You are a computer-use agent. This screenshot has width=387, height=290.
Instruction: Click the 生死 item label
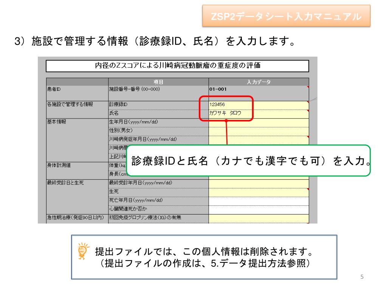(114, 191)
